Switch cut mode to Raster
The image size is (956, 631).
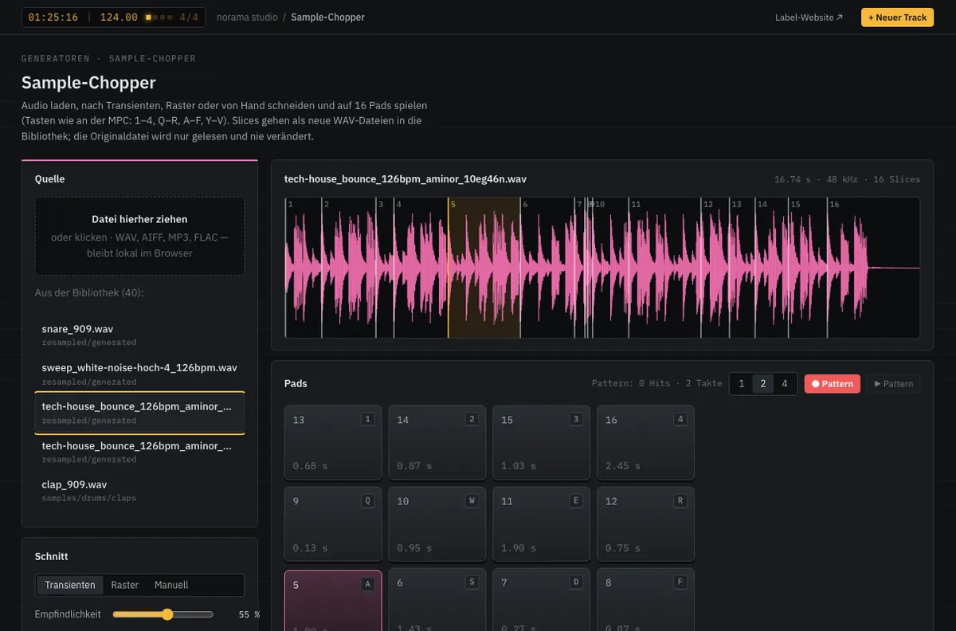(x=125, y=585)
